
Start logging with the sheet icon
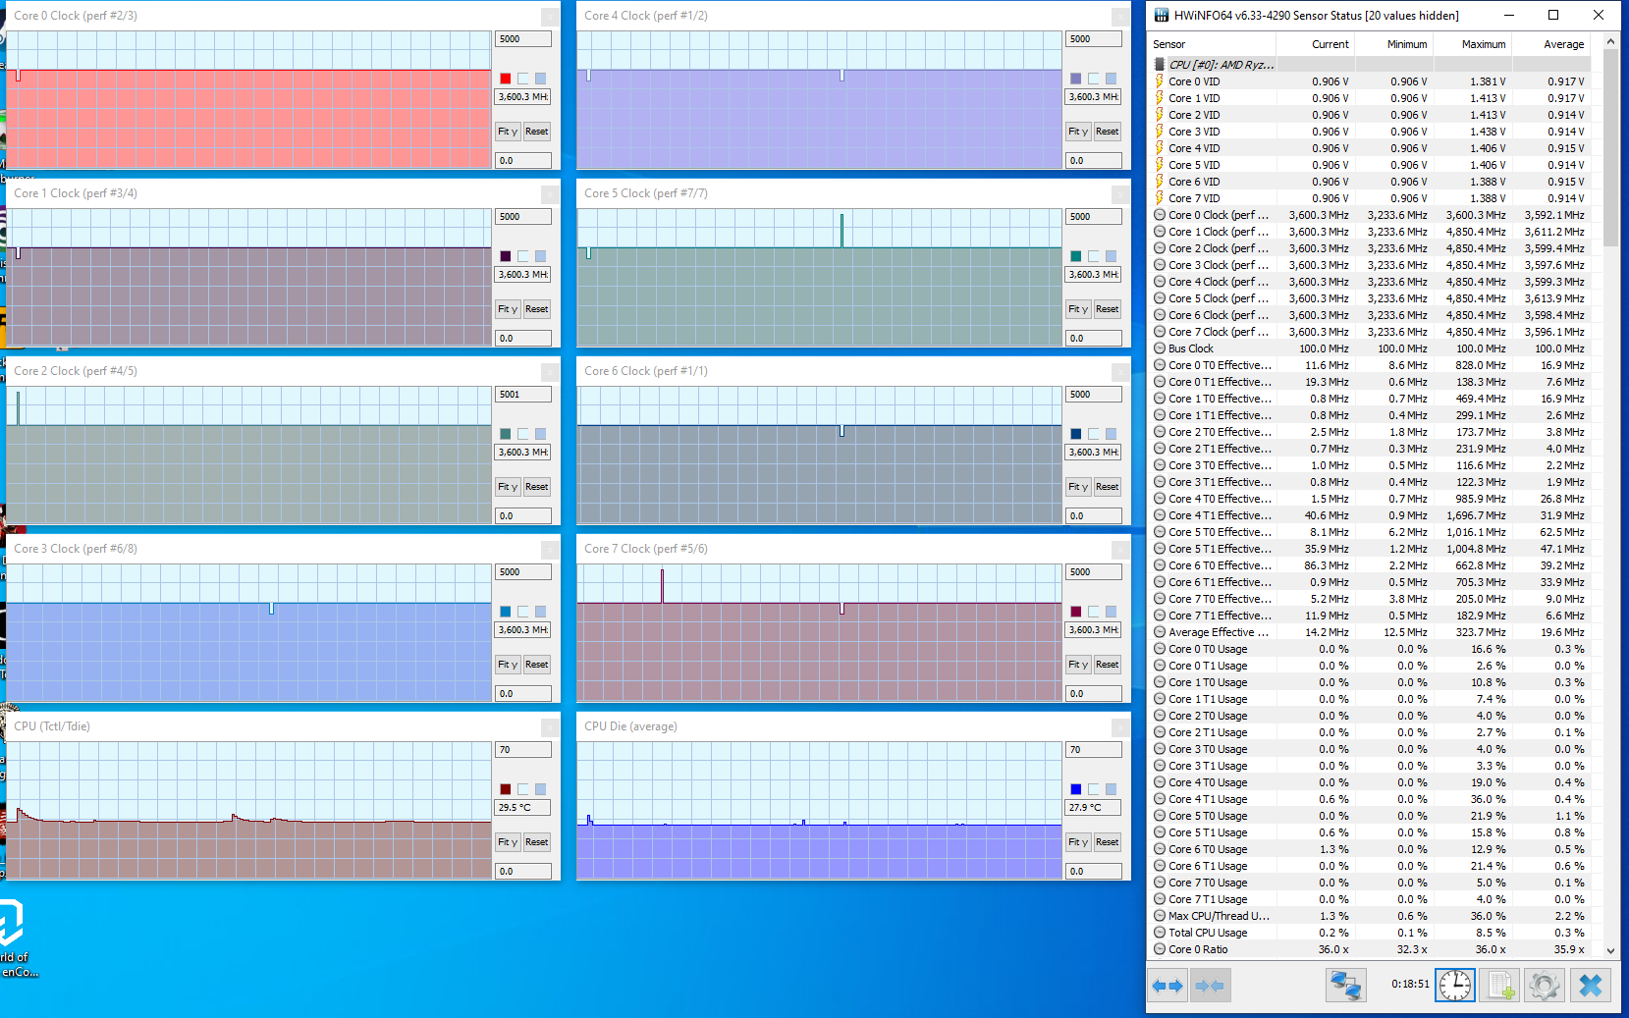point(1499,986)
